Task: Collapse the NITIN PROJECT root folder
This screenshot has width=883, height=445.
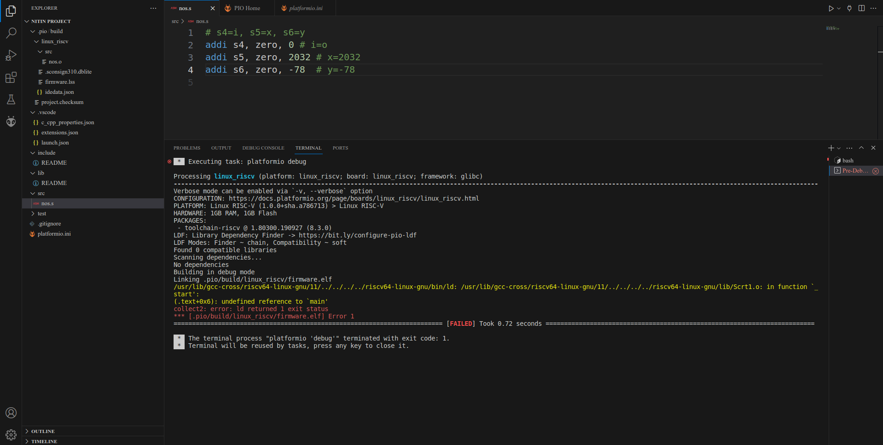Action: [x=93, y=21]
